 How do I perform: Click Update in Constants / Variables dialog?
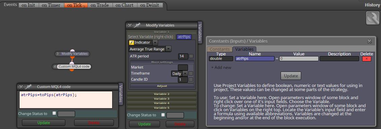tap(291, 76)
